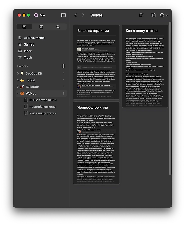Select the DevOps KB folder
The width and height of the screenshot is (185, 225).
(x=42, y=74)
